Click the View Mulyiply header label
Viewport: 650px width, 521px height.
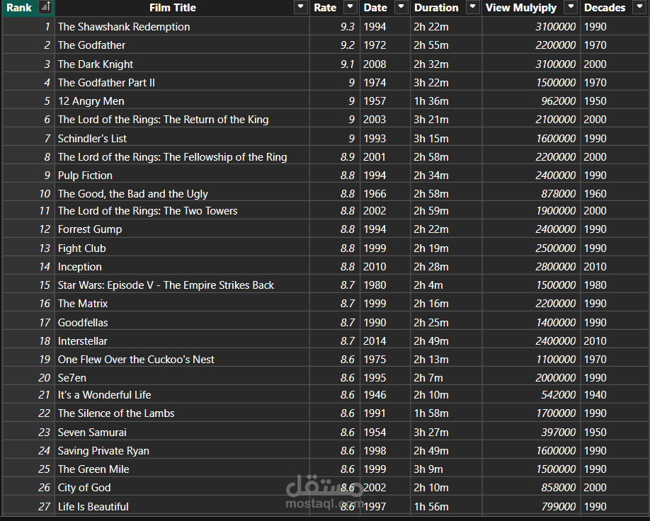[x=521, y=8]
